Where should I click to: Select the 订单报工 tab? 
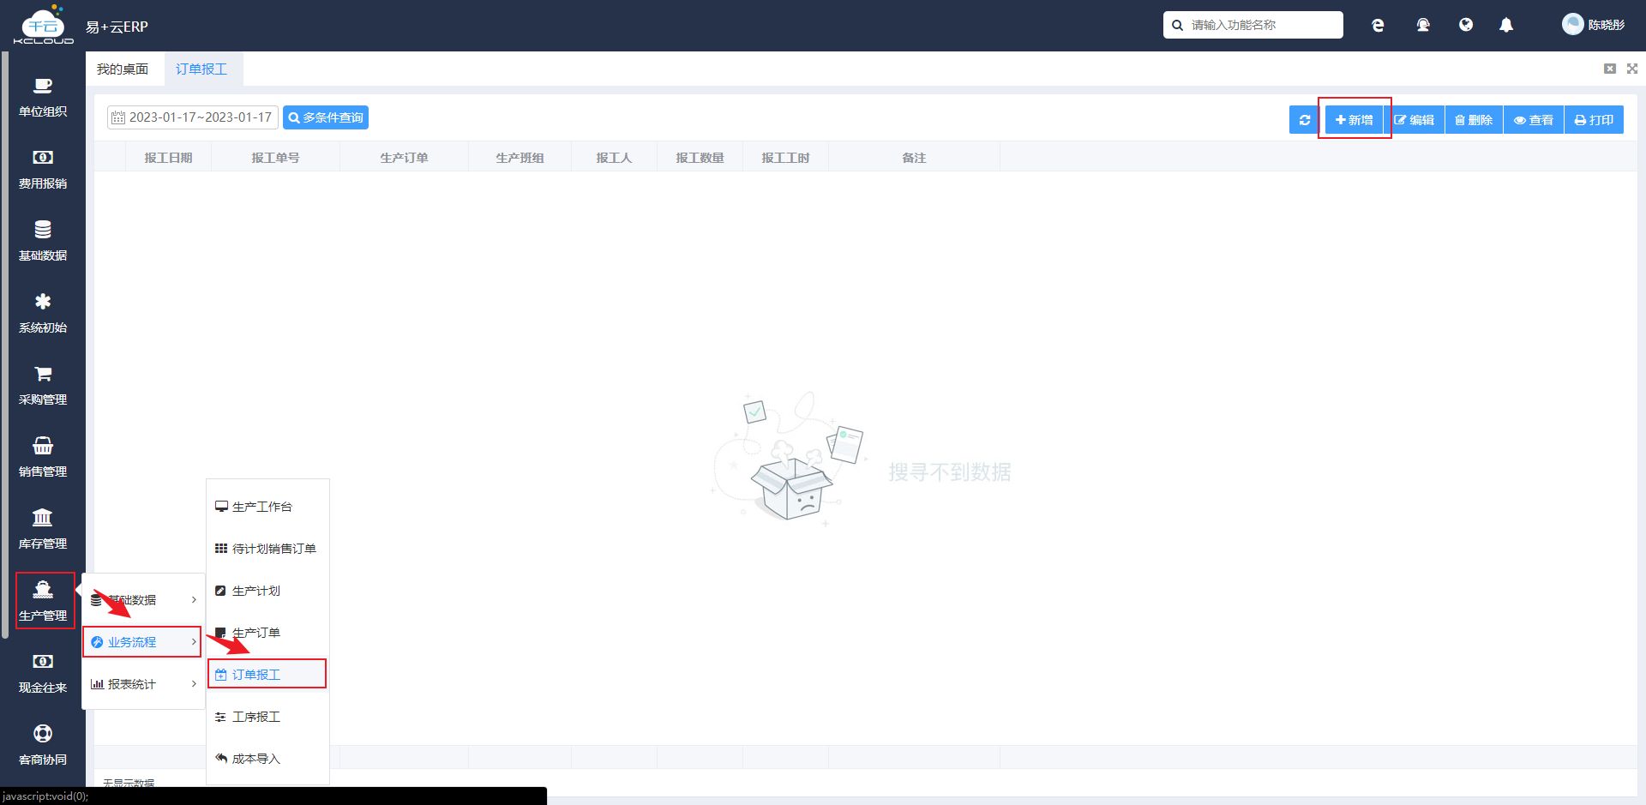[201, 69]
